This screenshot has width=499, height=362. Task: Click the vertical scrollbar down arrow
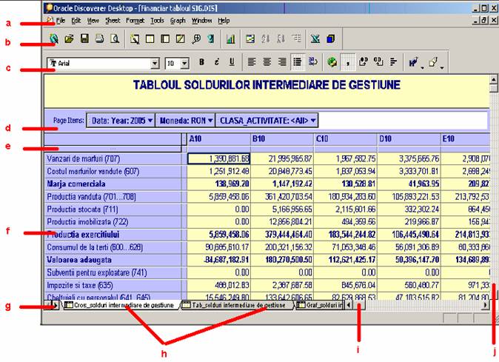click(x=492, y=293)
